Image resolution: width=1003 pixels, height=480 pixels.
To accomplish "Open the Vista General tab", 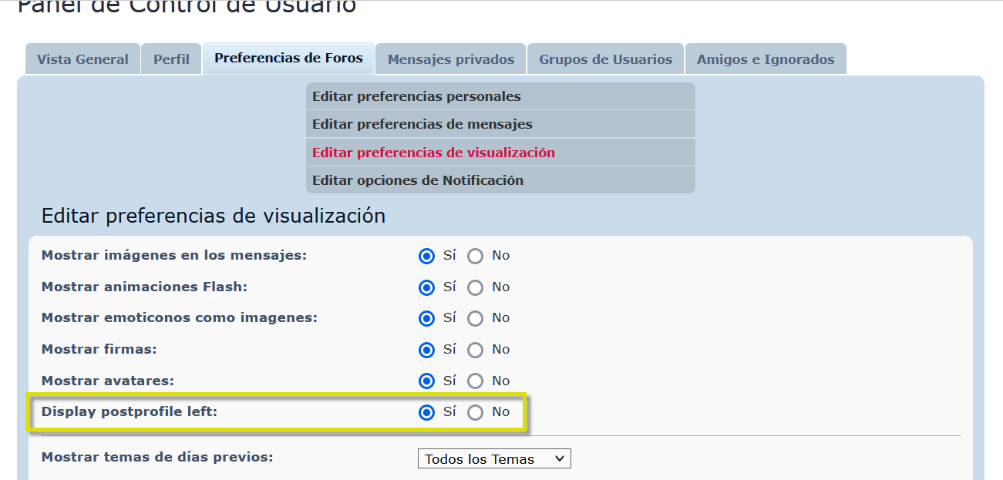I will [82, 59].
